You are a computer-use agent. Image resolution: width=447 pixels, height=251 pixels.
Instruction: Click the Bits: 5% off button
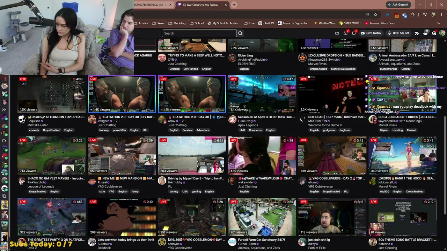[x=398, y=33]
